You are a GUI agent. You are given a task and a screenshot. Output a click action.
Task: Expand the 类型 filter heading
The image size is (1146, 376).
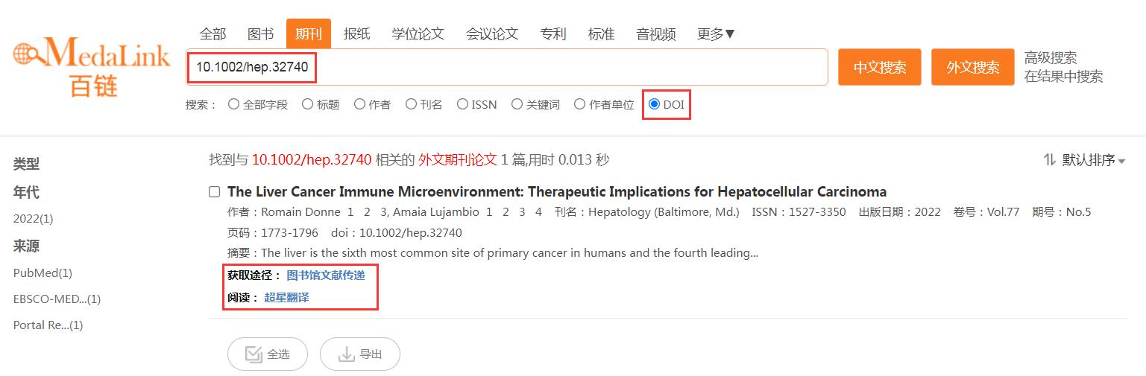[x=26, y=164]
